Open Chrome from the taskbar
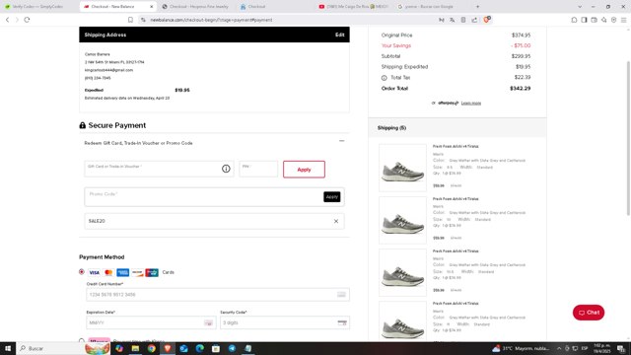 [151, 348]
